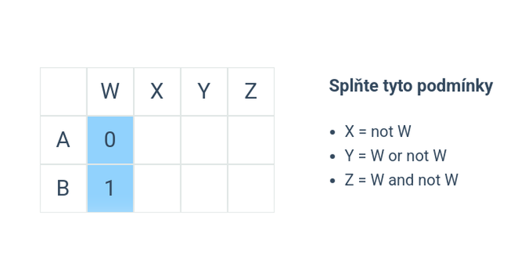Click the condition "X = not W"
This screenshot has height=266, width=532.
pos(378,132)
